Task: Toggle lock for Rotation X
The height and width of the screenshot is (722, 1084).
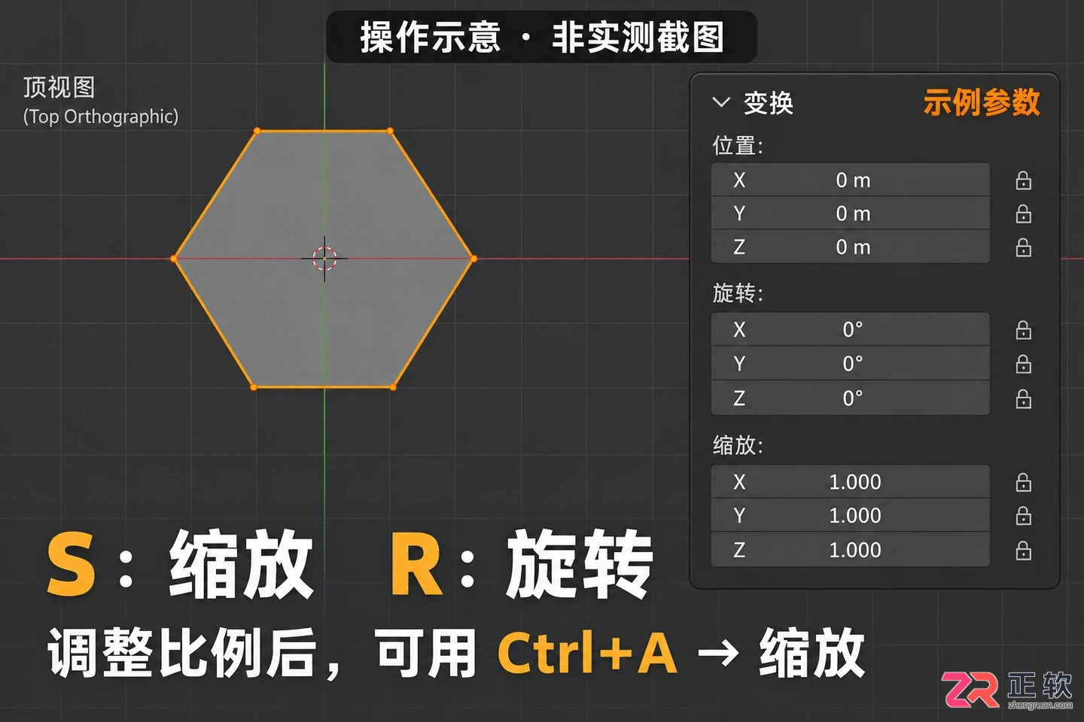Action: tap(1023, 330)
